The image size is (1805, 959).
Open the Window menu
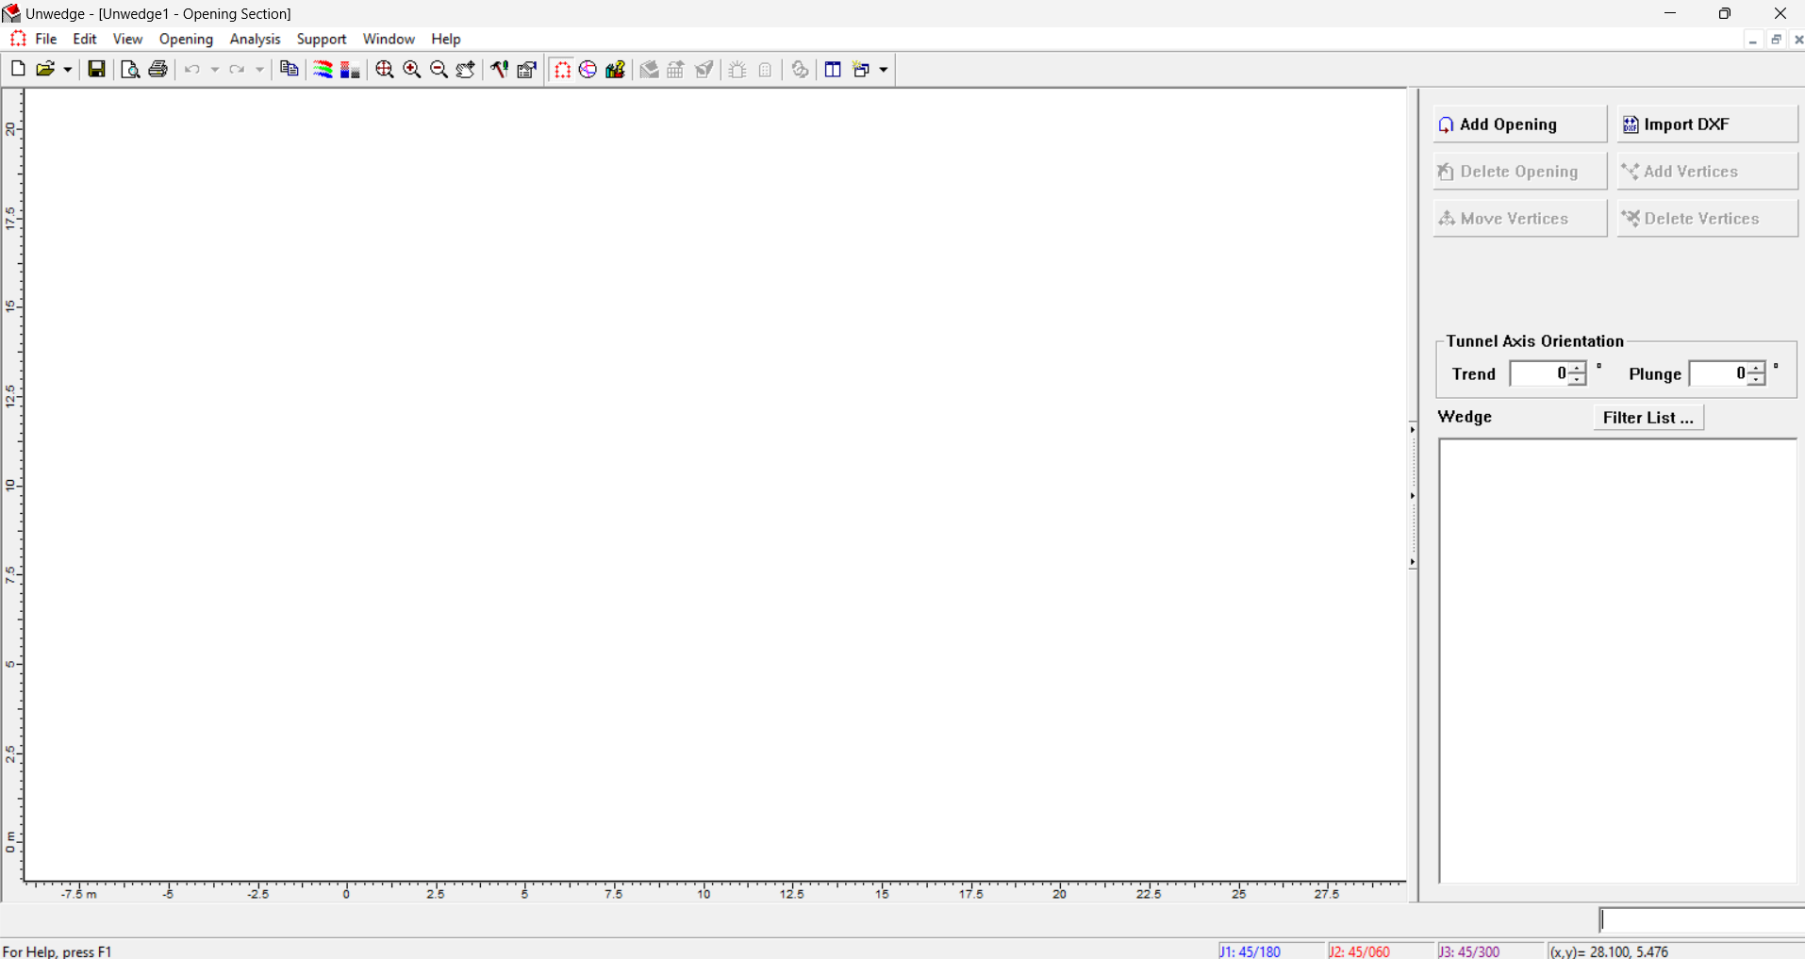389,39
